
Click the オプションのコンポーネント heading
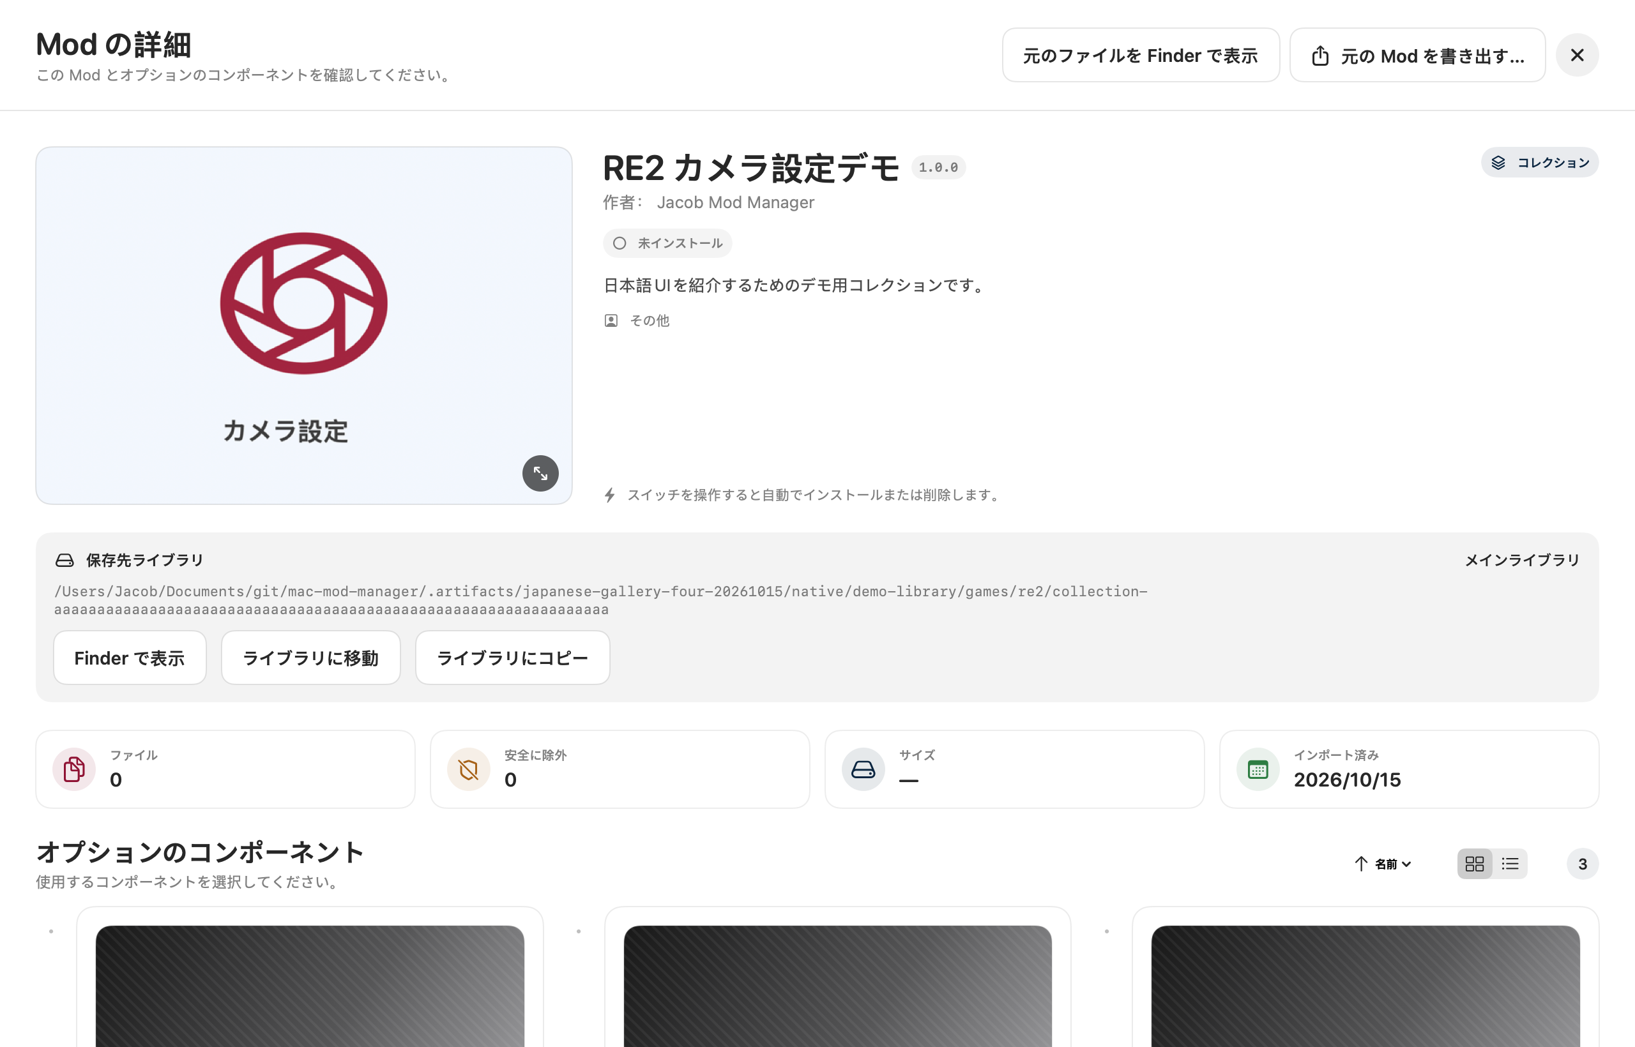(200, 852)
